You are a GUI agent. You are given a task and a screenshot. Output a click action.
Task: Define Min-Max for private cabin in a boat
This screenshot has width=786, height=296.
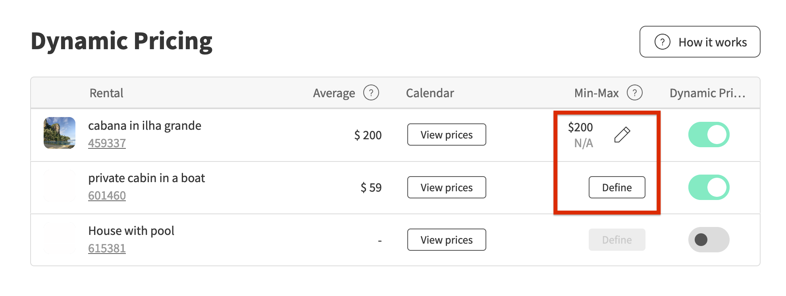coord(616,187)
